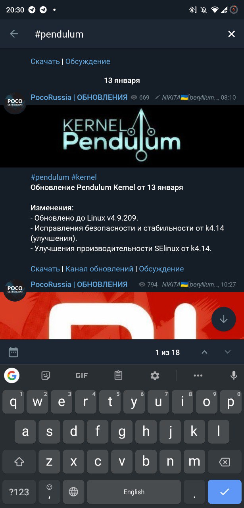Open keyboard settings gear
244x508 pixels.
tap(155, 375)
